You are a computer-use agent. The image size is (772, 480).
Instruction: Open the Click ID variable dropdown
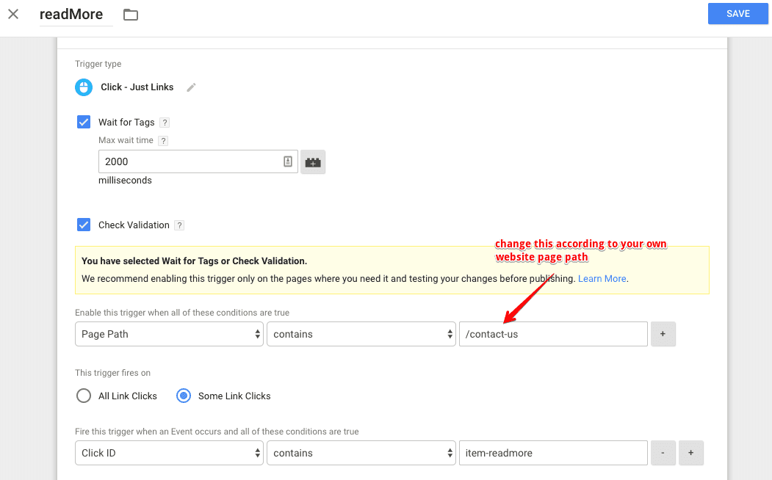[169, 454]
